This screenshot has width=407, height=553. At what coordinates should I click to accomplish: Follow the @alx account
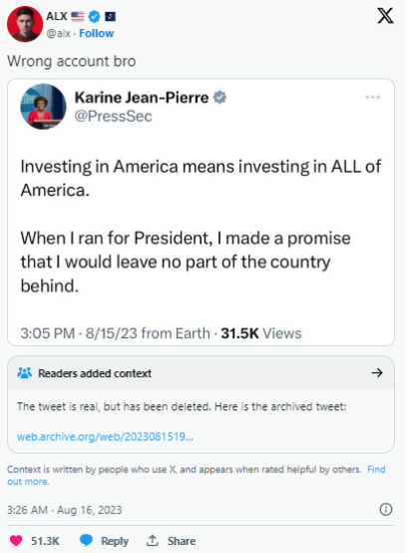[x=96, y=33]
